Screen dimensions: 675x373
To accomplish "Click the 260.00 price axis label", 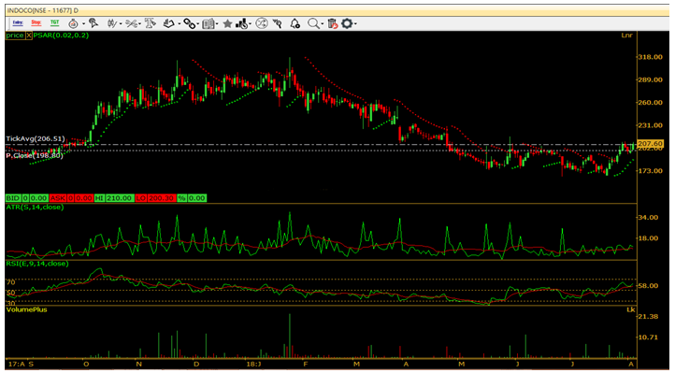I will click(x=651, y=103).
